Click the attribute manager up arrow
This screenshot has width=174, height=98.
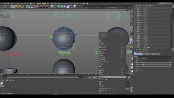tap(163, 50)
